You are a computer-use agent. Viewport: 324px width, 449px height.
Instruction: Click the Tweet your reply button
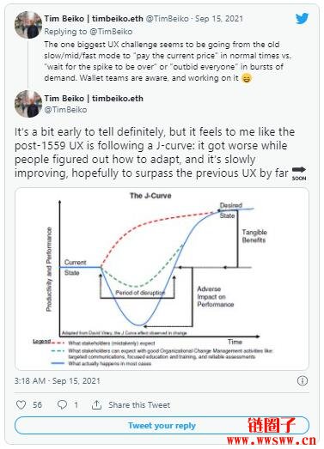[x=162, y=426]
